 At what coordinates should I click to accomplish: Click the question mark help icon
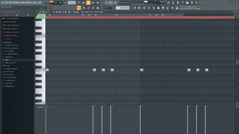point(183,3)
